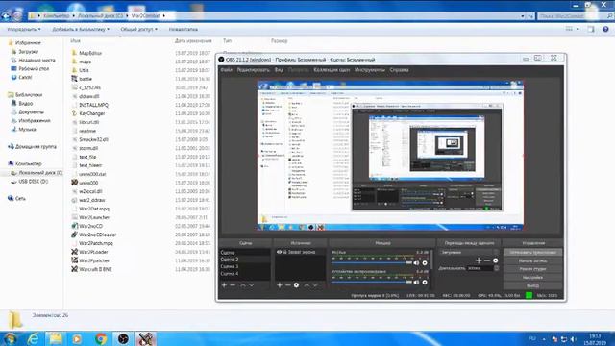Open Internet Explorer from the taskbar
The width and height of the screenshot is (615, 346).
(x=34, y=339)
